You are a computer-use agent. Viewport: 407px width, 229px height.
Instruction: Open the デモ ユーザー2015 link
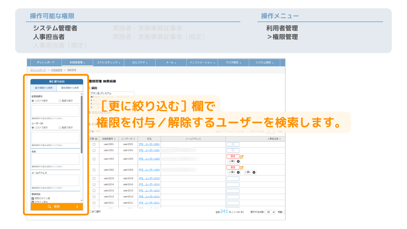pyautogui.click(x=149, y=178)
